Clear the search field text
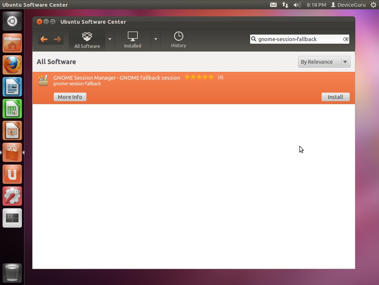The height and width of the screenshot is (285, 379). [346, 39]
